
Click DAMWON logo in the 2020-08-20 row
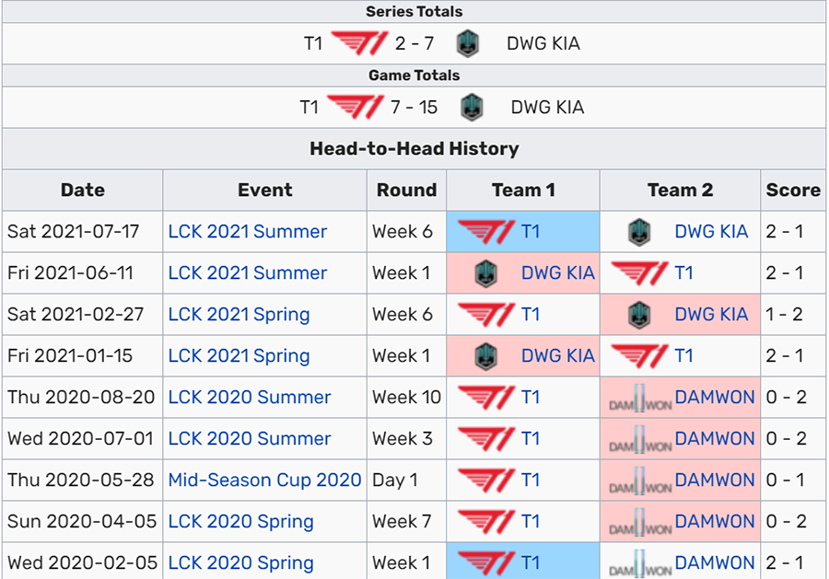click(x=640, y=398)
